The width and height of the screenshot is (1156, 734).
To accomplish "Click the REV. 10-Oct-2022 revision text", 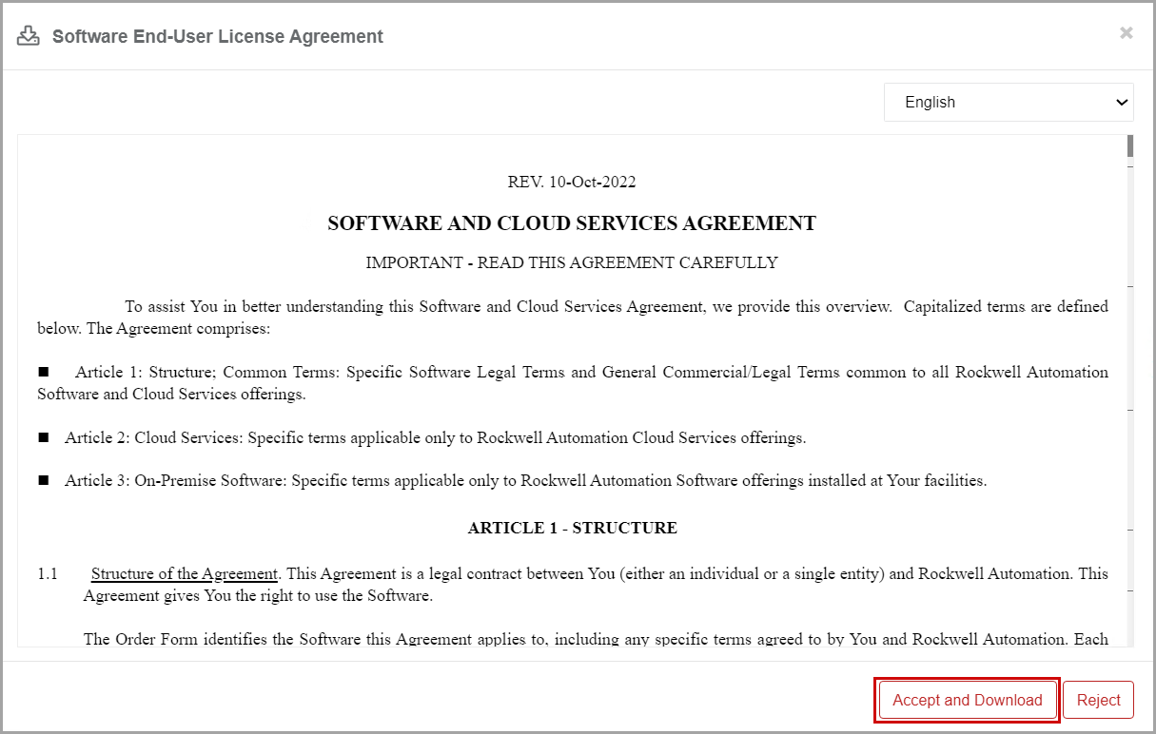I will point(572,182).
